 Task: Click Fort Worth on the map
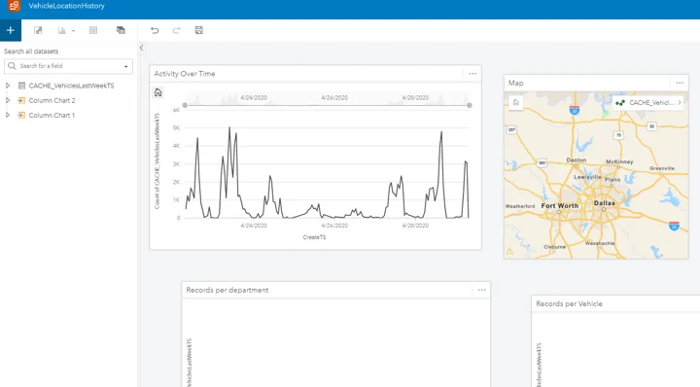coord(560,206)
